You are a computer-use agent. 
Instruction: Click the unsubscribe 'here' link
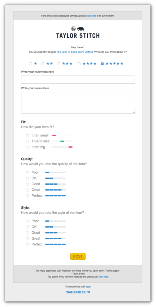(88, 287)
